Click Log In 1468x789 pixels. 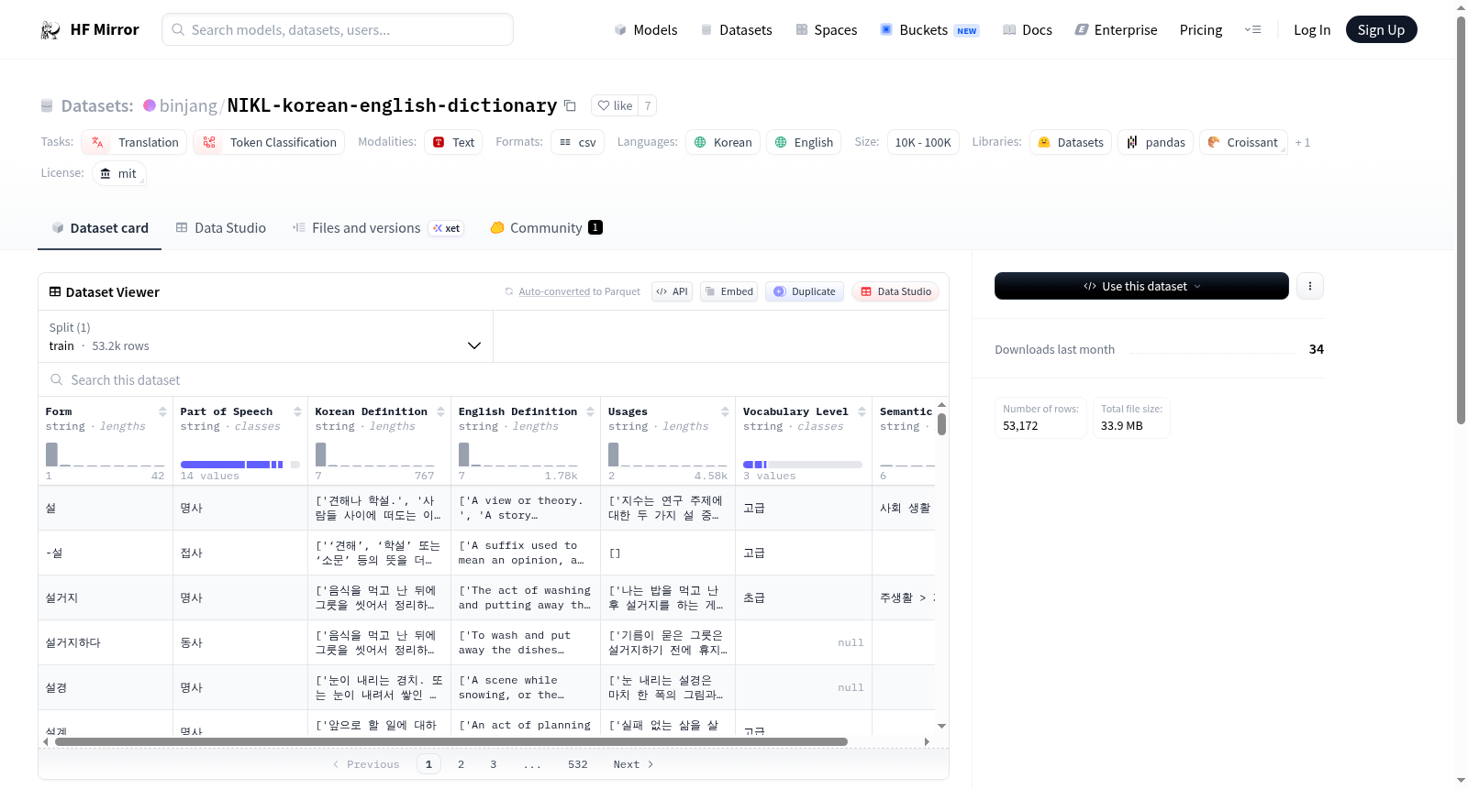[1312, 30]
